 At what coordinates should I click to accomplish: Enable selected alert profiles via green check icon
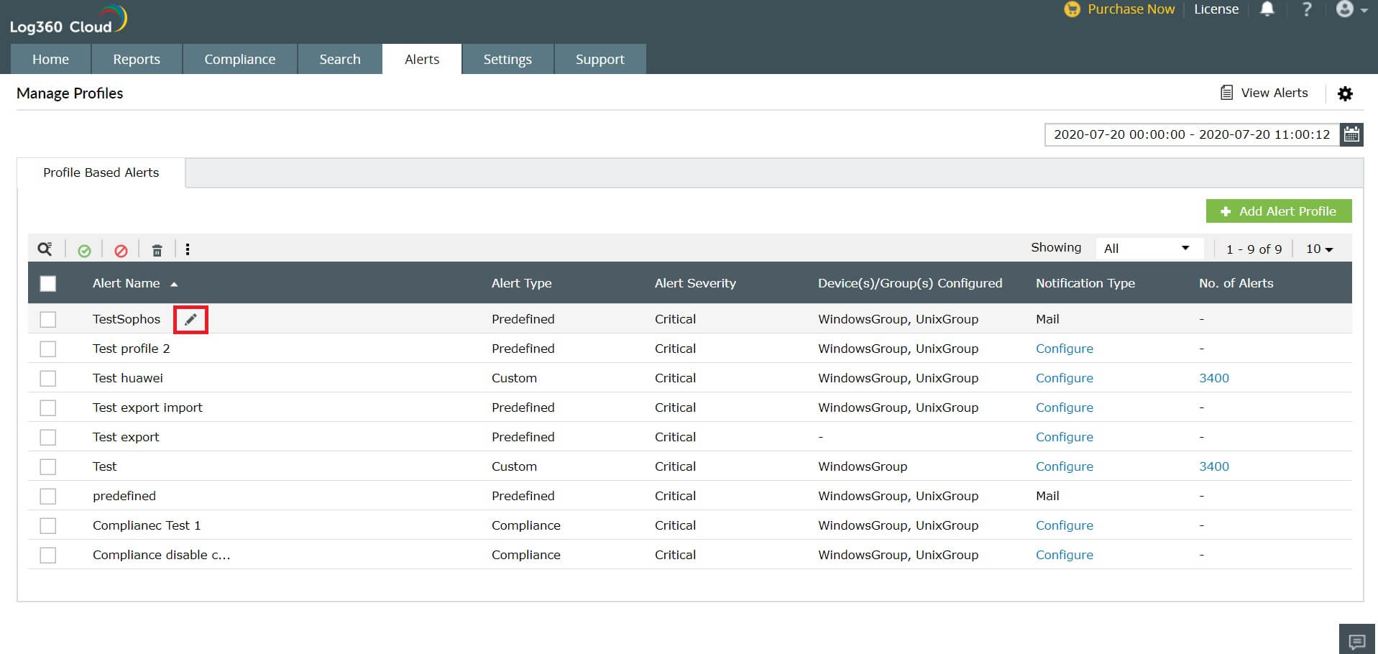84,250
